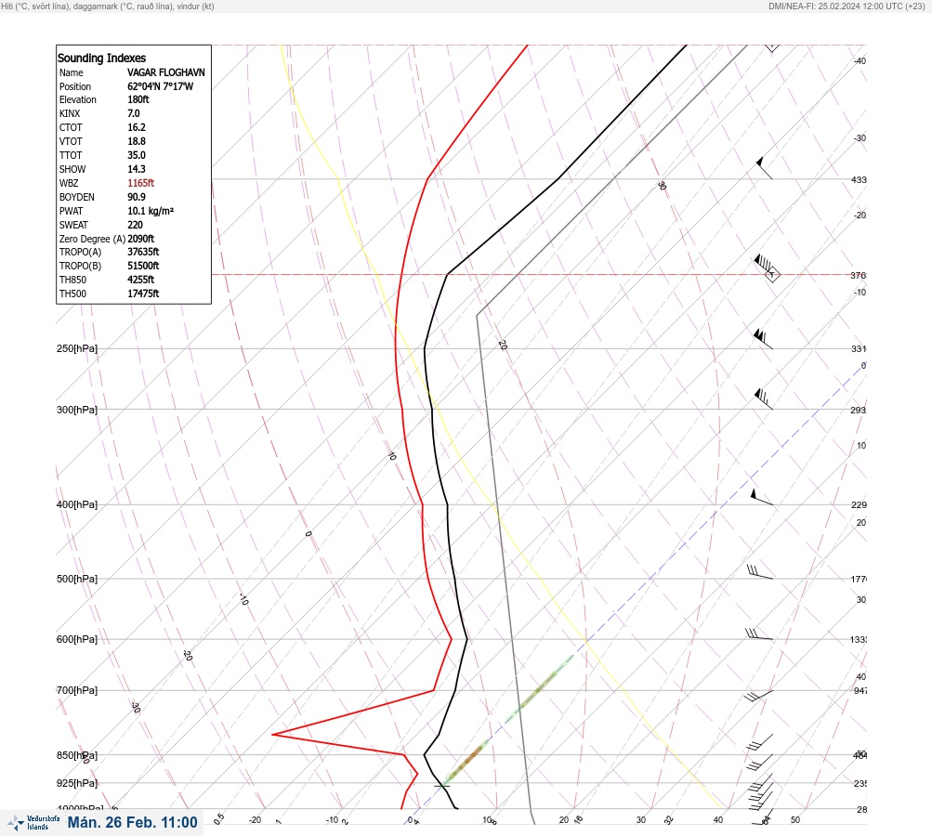Click the date label Mán. 26 Feb. 11:00
Screen dimensions: 932x836
point(133,822)
